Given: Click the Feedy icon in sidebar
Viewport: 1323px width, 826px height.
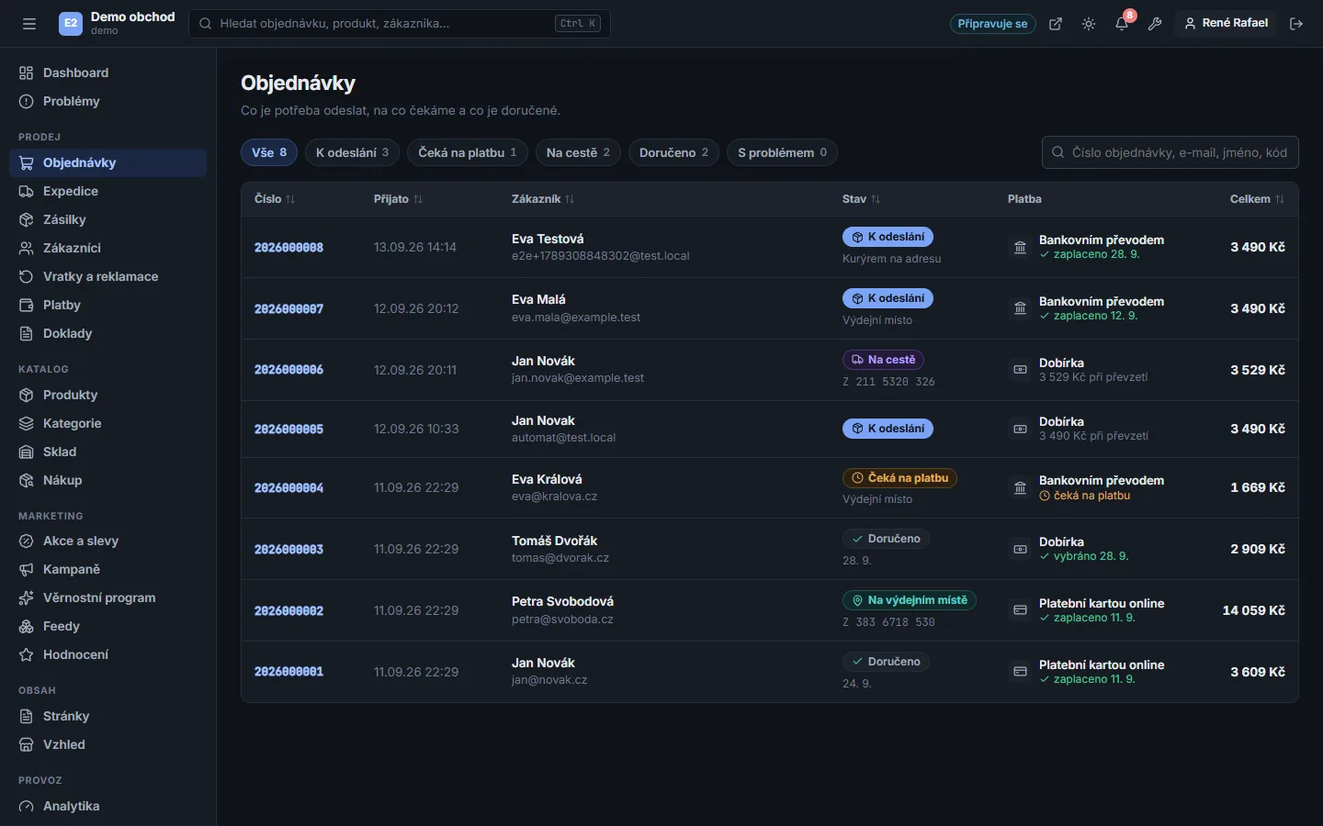Looking at the screenshot, I should point(26,626).
